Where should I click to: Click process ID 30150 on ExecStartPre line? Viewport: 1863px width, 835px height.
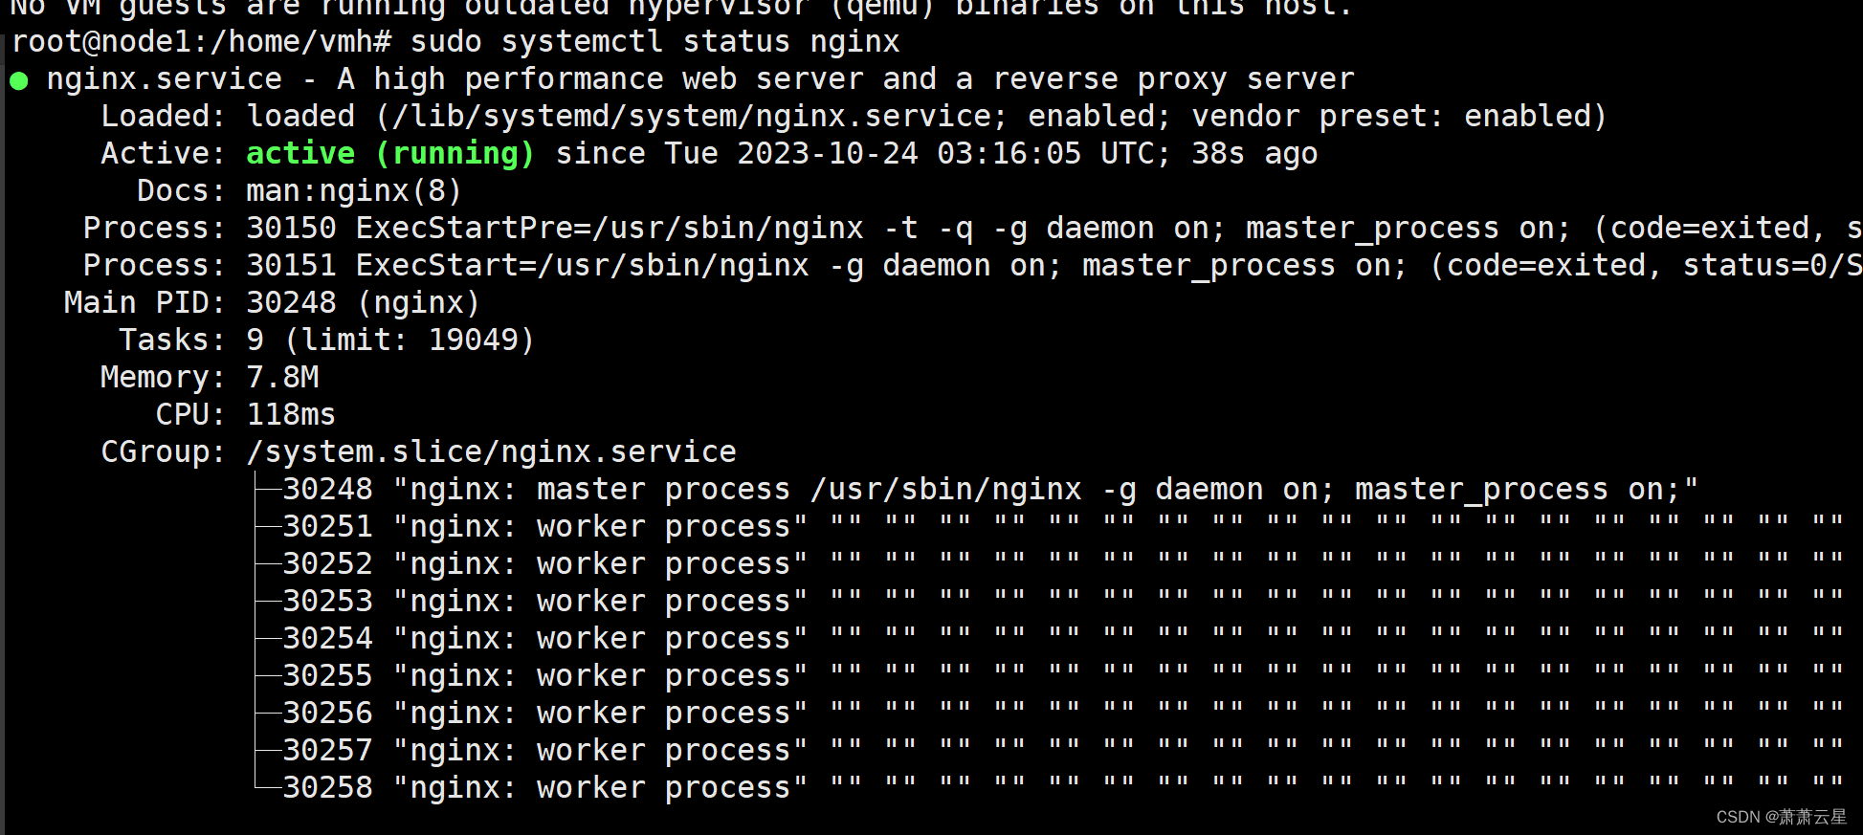(x=291, y=229)
